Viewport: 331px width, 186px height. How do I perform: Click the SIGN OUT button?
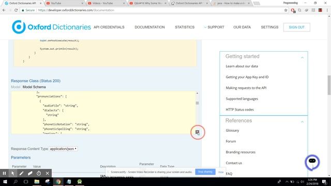tap(296, 27)
